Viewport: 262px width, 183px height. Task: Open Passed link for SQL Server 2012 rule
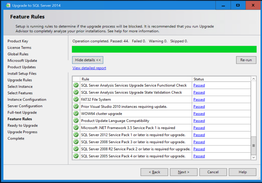[199, 135]
